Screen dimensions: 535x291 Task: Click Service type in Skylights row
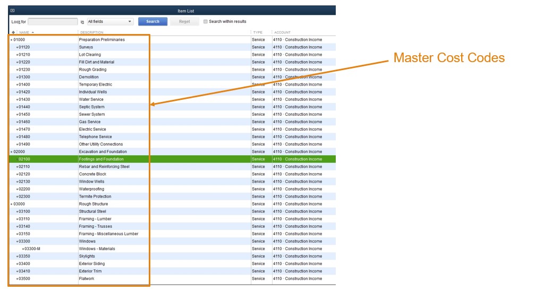(x=258, y=256)
